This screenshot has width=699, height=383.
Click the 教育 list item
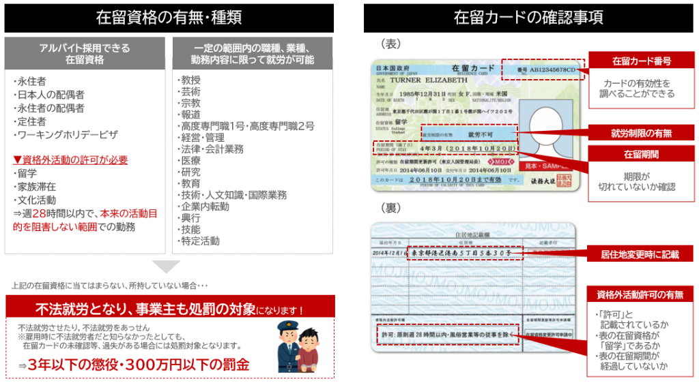[189, 184]
